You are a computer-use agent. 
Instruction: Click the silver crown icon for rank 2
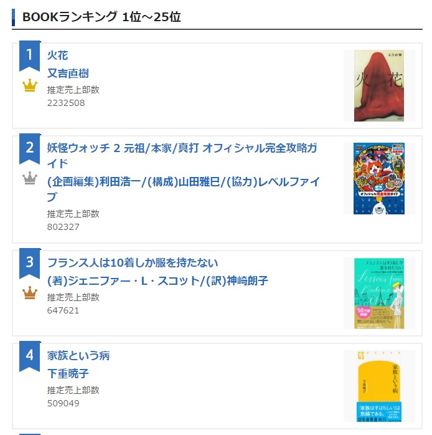[x=30, y=179]
